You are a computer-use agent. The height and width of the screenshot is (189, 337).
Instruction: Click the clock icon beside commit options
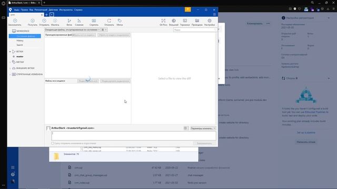[x=186, y=128]
